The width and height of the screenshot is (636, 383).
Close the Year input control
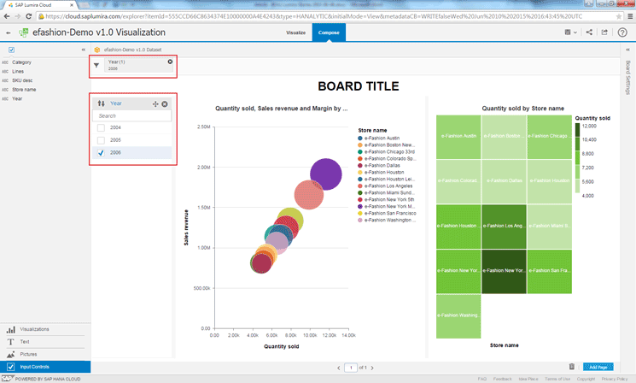(x=165, y=103)
